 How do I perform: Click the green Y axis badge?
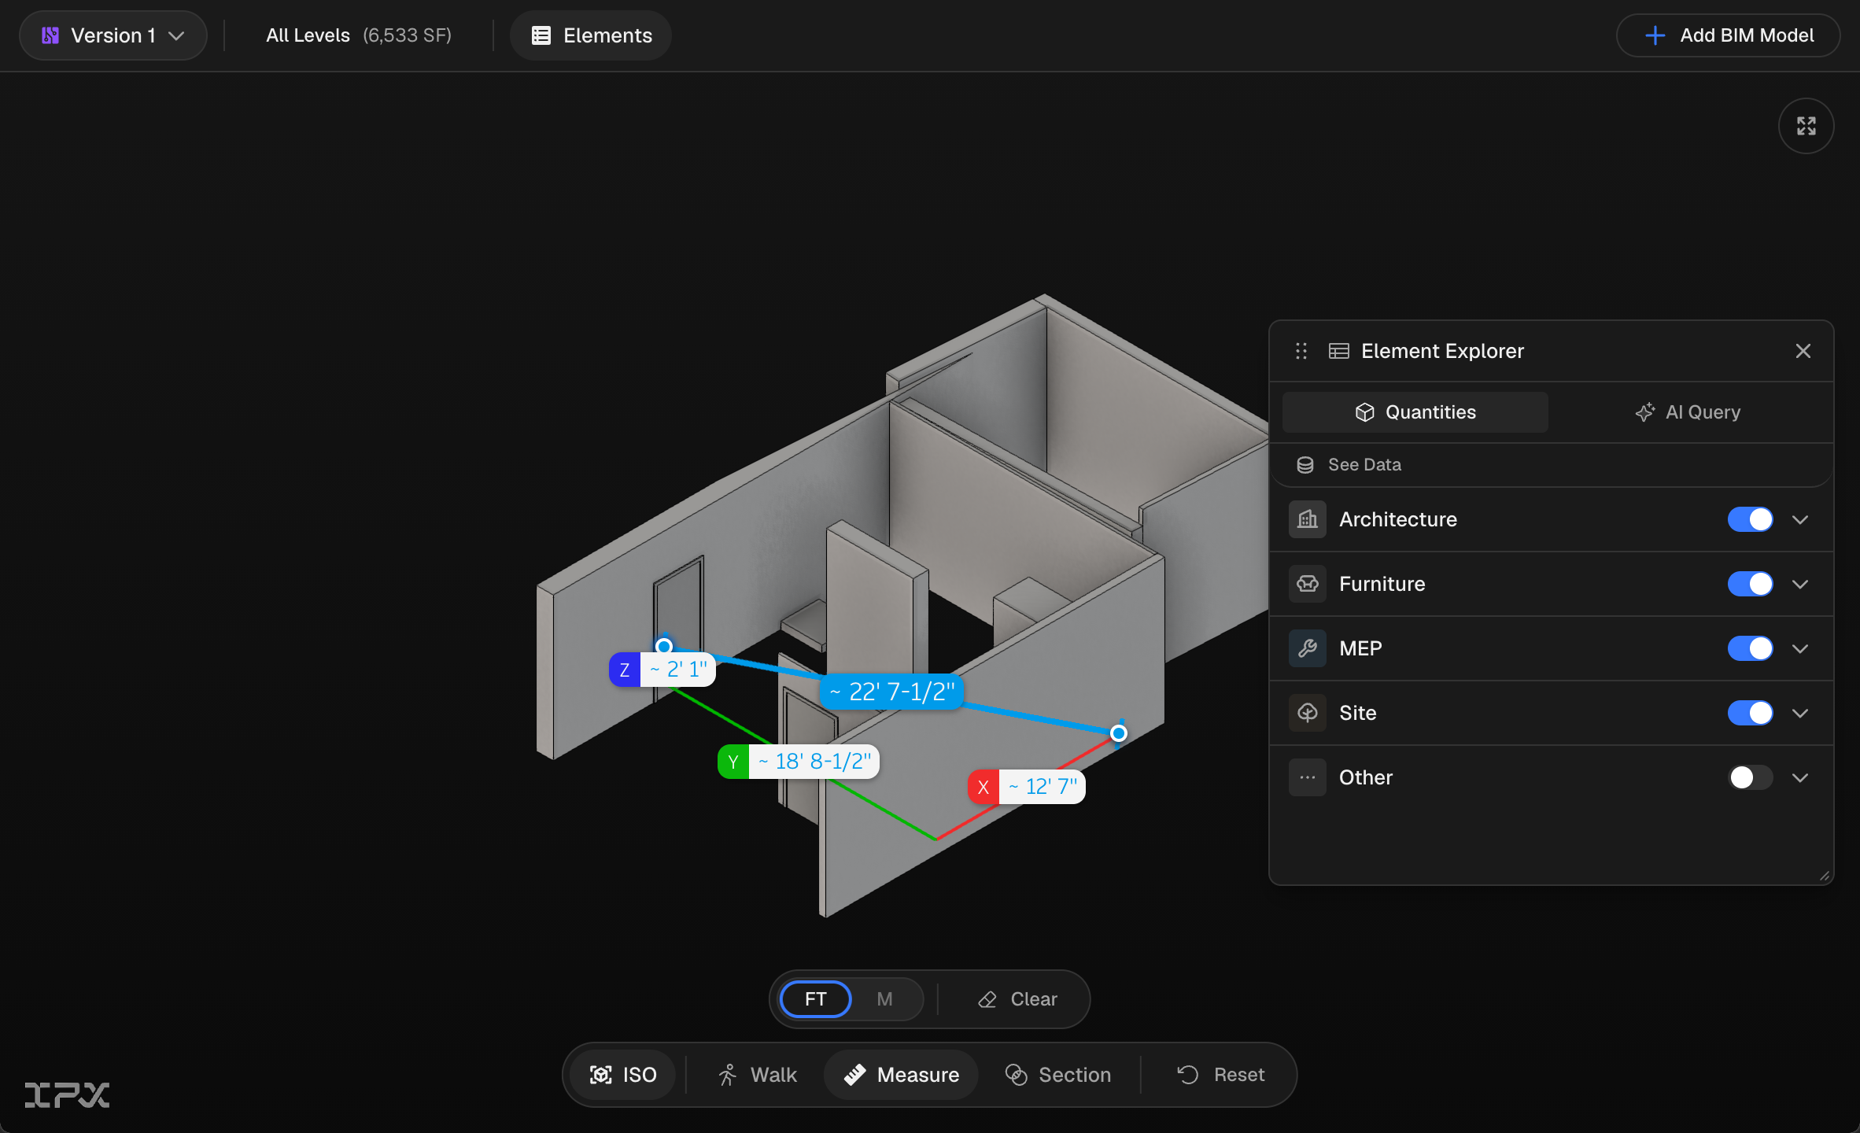pyautogui.click(x=733, y=762)
